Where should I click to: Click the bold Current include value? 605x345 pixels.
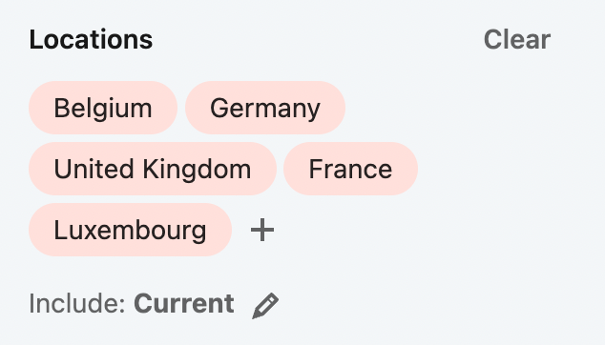coord(183,304)
